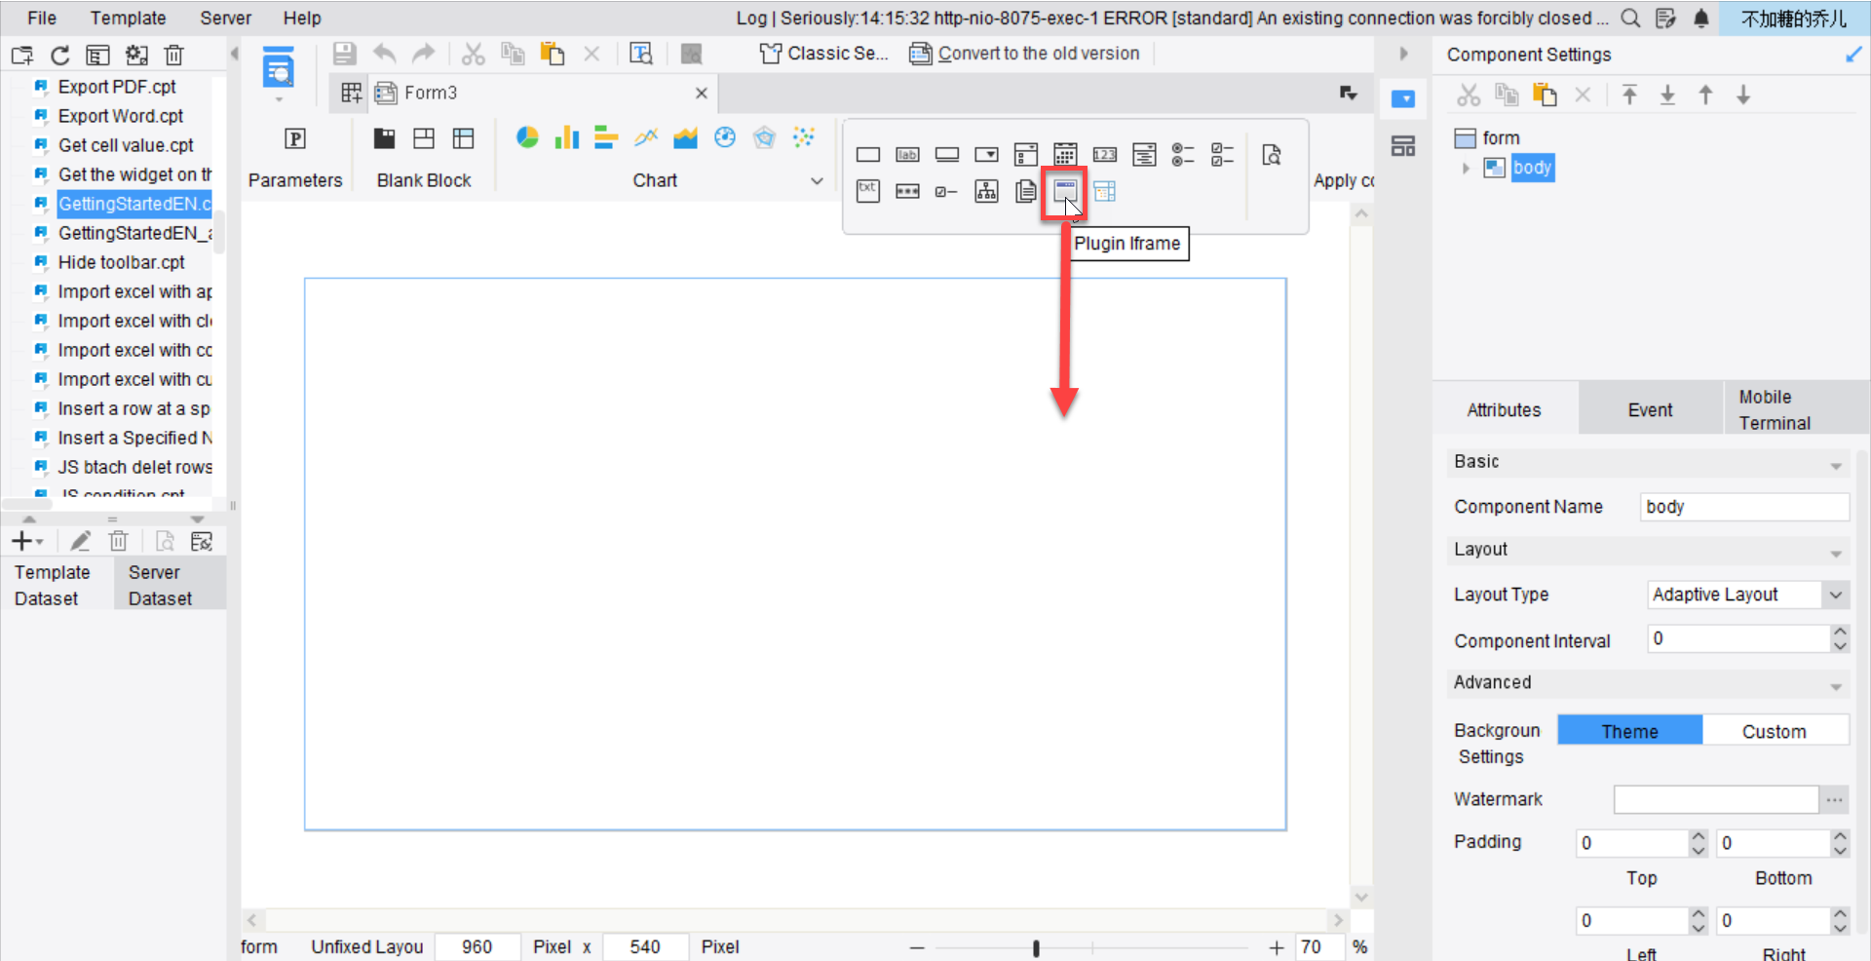The image size is (1871, 961).
Task: Select the Theme background option
Action: (1628, 730)
